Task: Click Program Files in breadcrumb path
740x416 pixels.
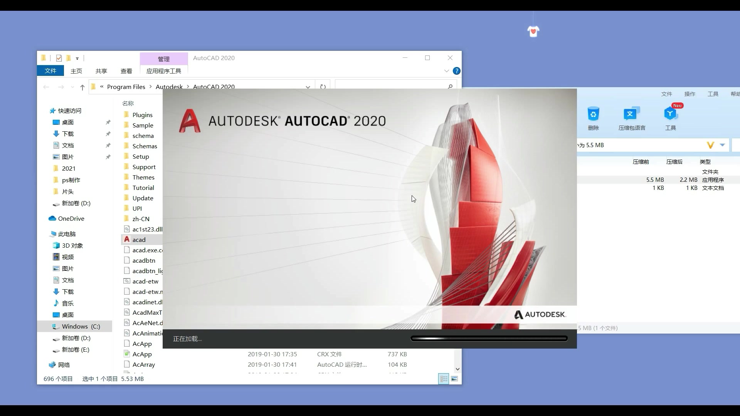Action: [126, 87]
